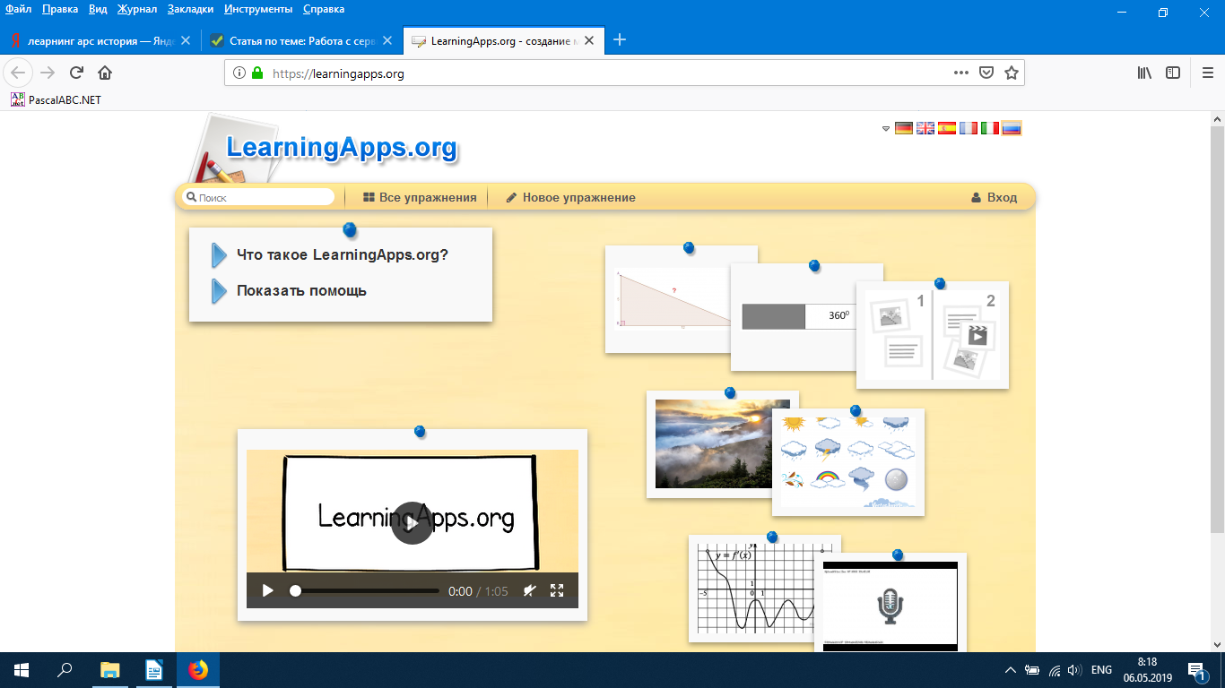Open the page actions three-dots menu
This screenshot has width=1225, height=688.
[x=960, y=73]
